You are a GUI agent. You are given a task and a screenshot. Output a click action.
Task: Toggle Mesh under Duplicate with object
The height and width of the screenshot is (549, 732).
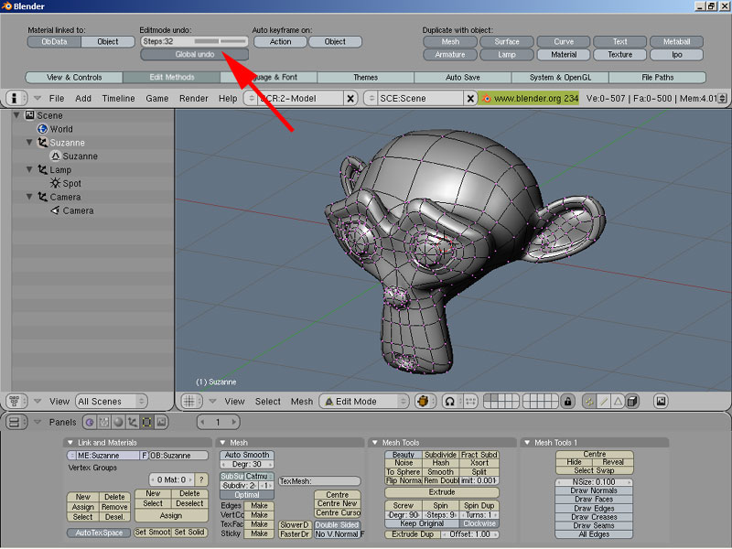coord(450,41)
